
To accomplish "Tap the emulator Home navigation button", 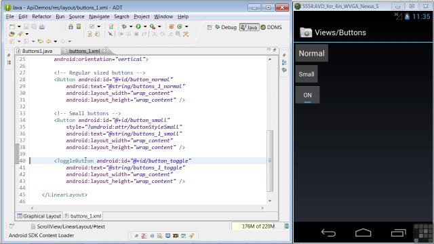I will [363, 233].
